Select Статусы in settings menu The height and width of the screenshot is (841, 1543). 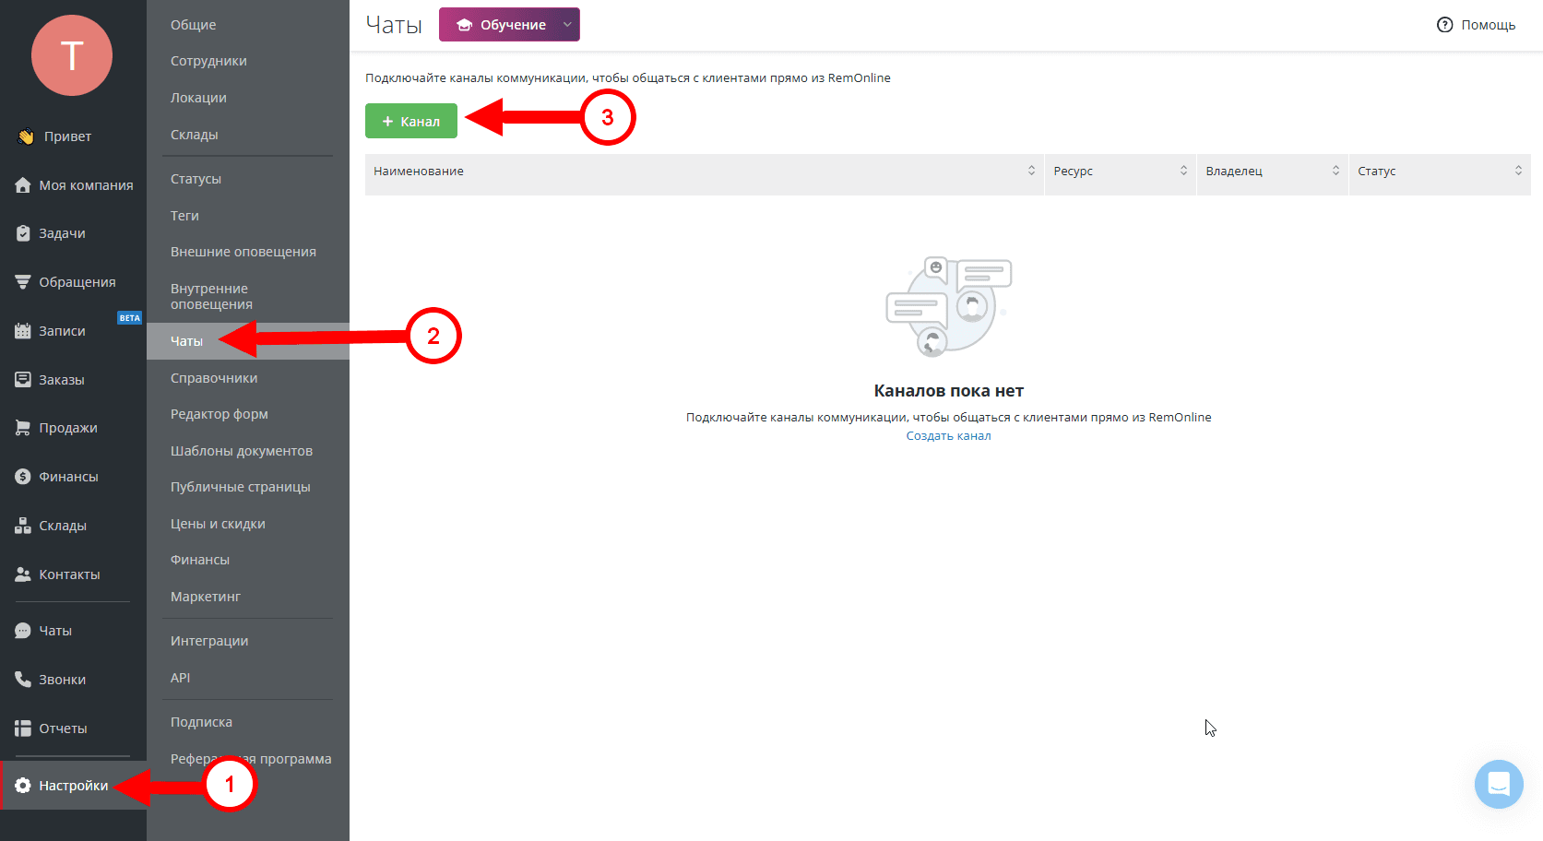coord(196,179)
